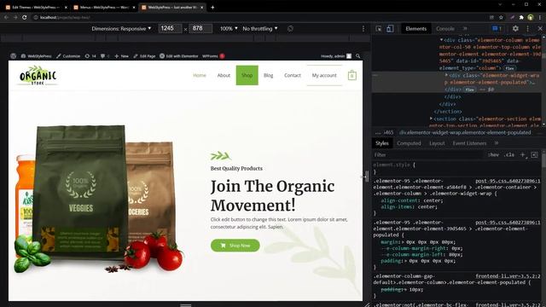Open browser extensions puzzle icon
This screenshot has width=546, height=307.
pyautogui.click(x=521, y=17)
